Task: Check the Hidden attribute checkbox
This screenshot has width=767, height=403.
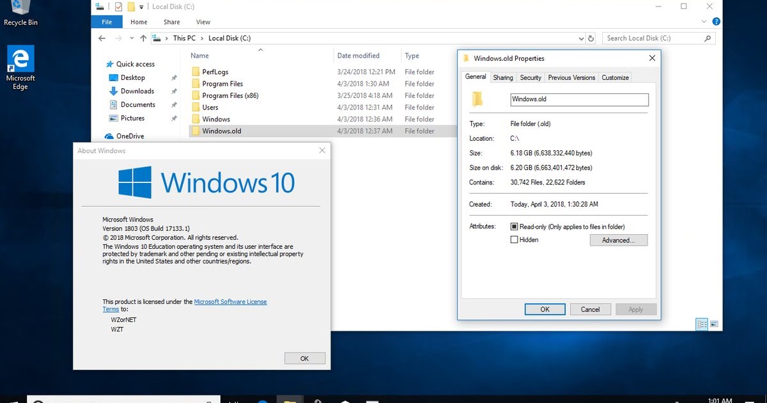Action: (514, 240)
